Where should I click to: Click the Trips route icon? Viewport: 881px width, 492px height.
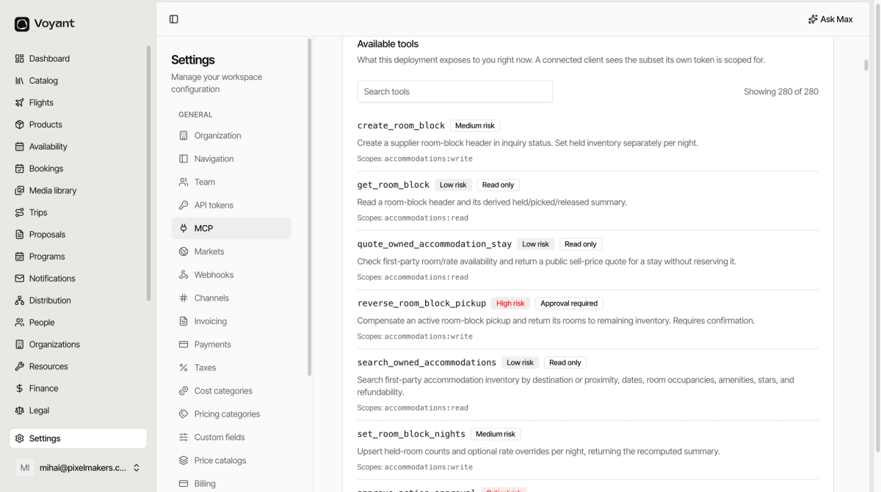click(x=20, y=213)
